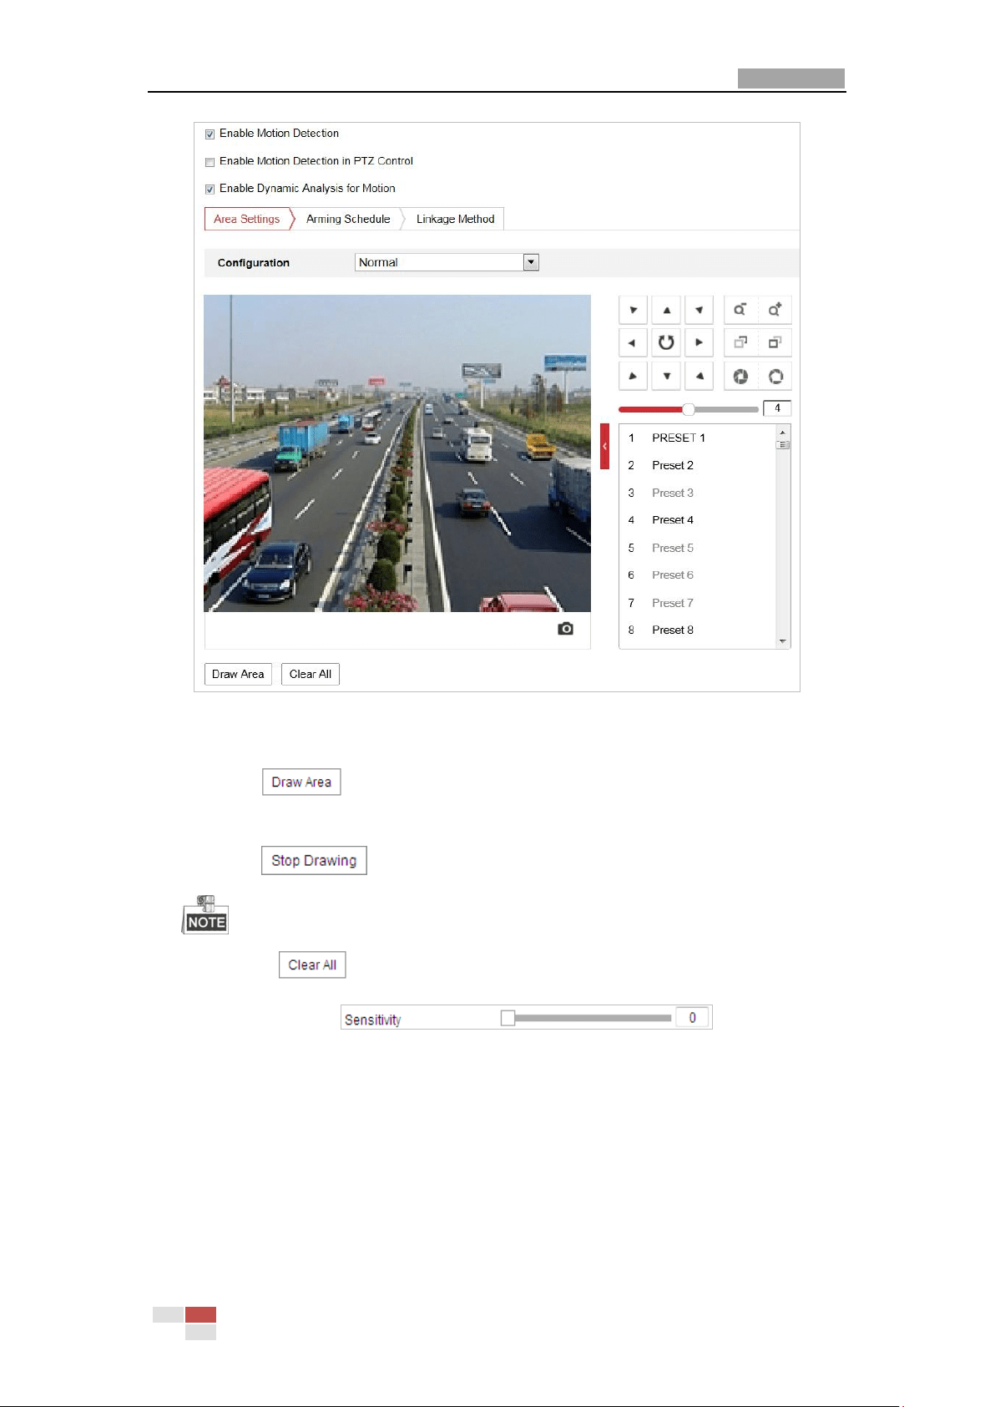Tilt camera up with arrow button

(x=666, y=310)
